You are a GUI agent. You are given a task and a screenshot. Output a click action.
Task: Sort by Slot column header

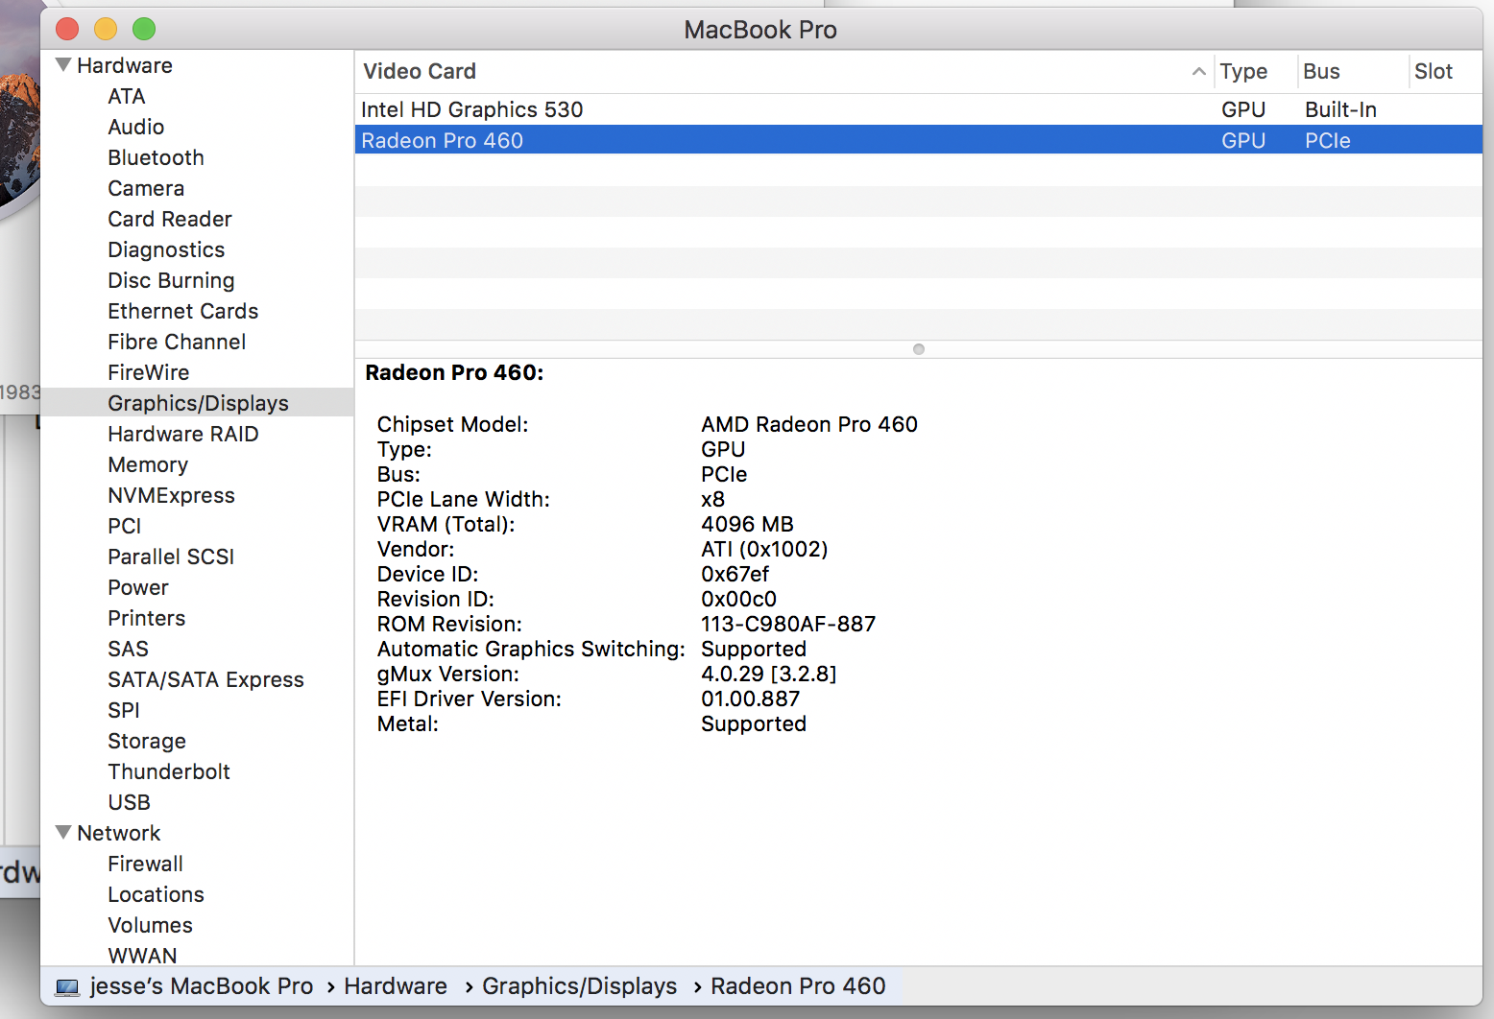point(1434,71)
